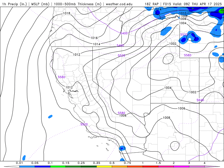Click the dark blue 0.05–0.1 legend swatch
224x168 pixels.
(x=43, y=167)
